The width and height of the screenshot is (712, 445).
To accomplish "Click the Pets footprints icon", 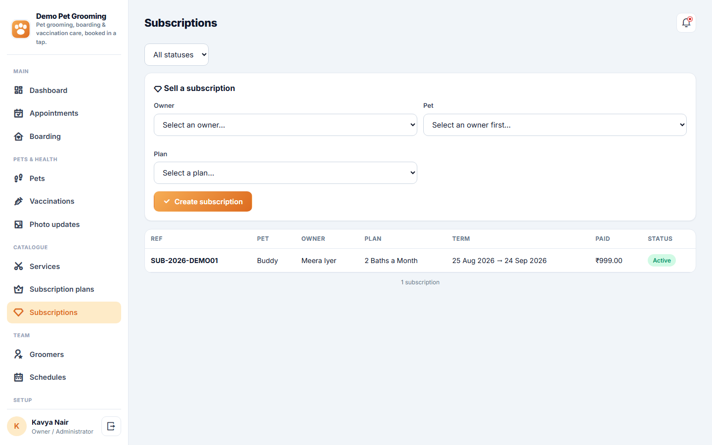I will [x=19, y=178].
